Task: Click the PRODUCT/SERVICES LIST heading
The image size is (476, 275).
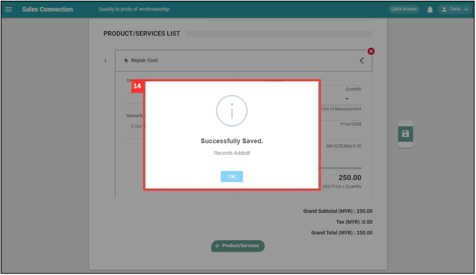Action: point(142,33)
